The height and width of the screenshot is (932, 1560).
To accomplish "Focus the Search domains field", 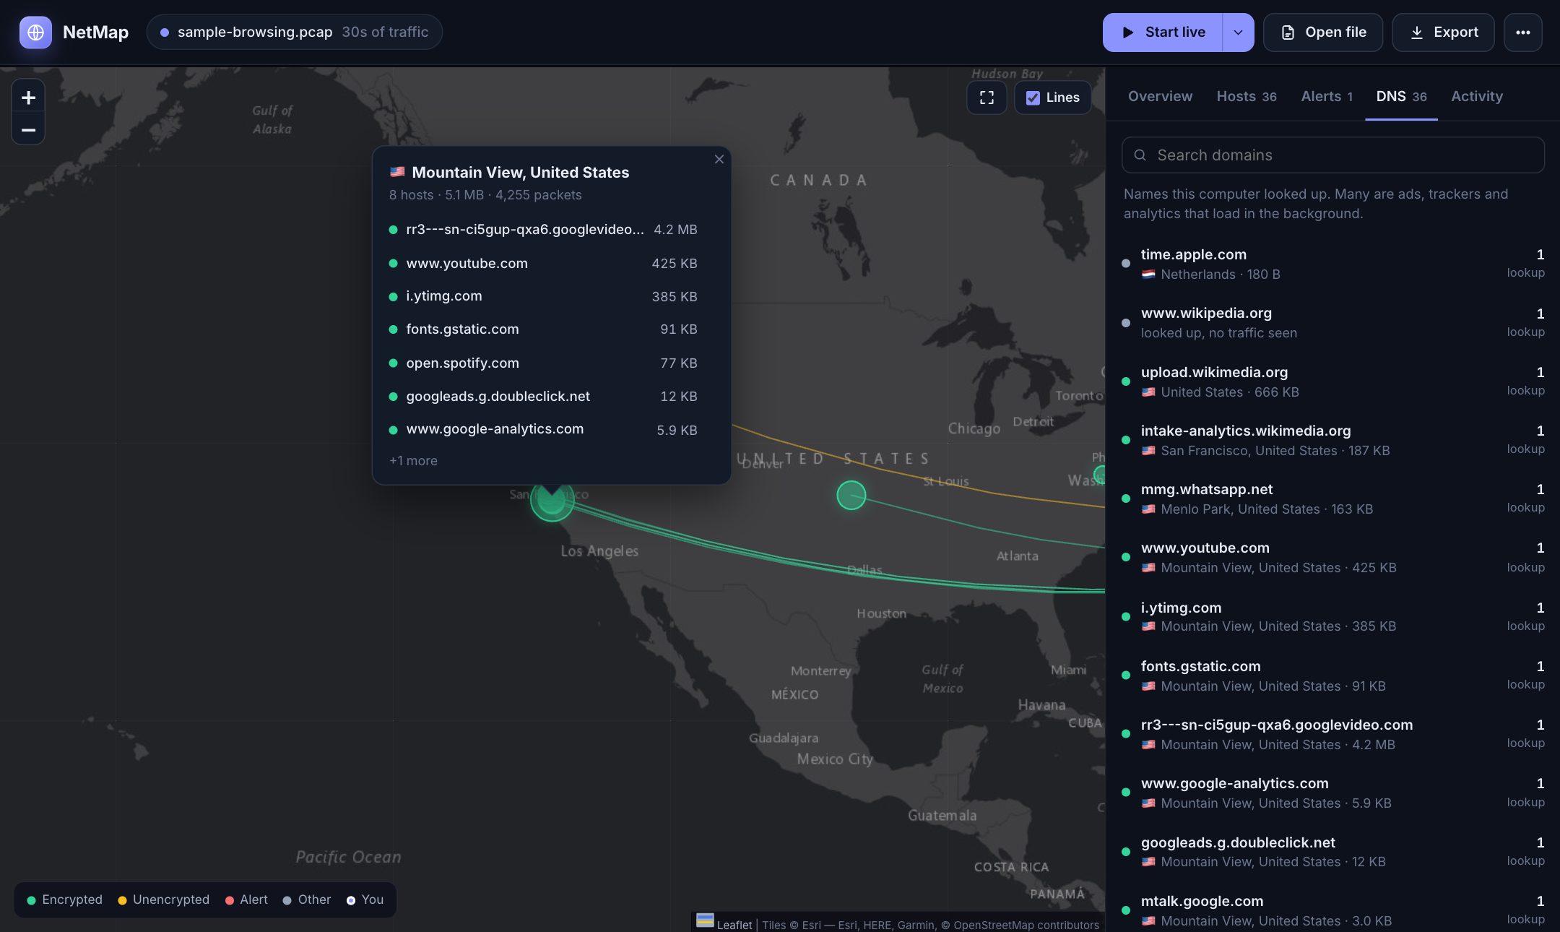I will 1332,155.
